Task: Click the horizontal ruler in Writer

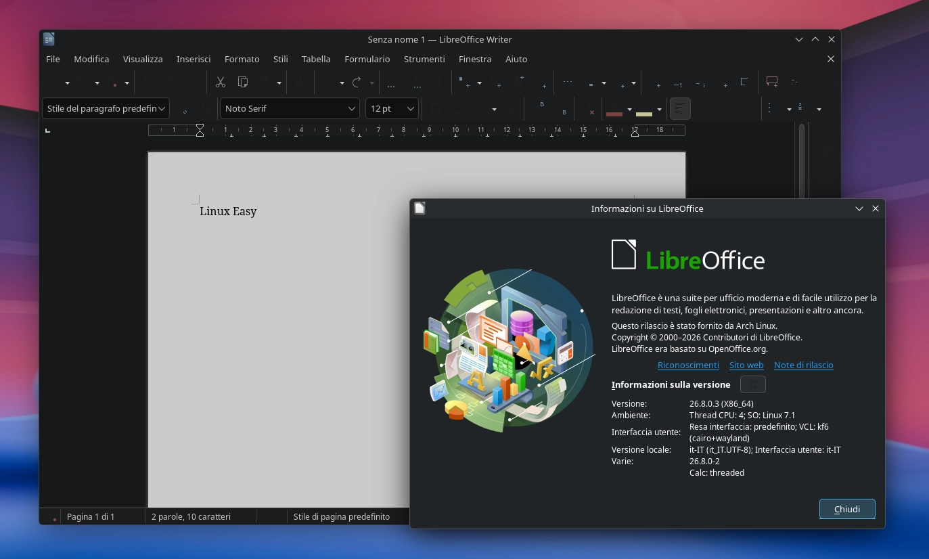Action: click(x=417, y=130)
